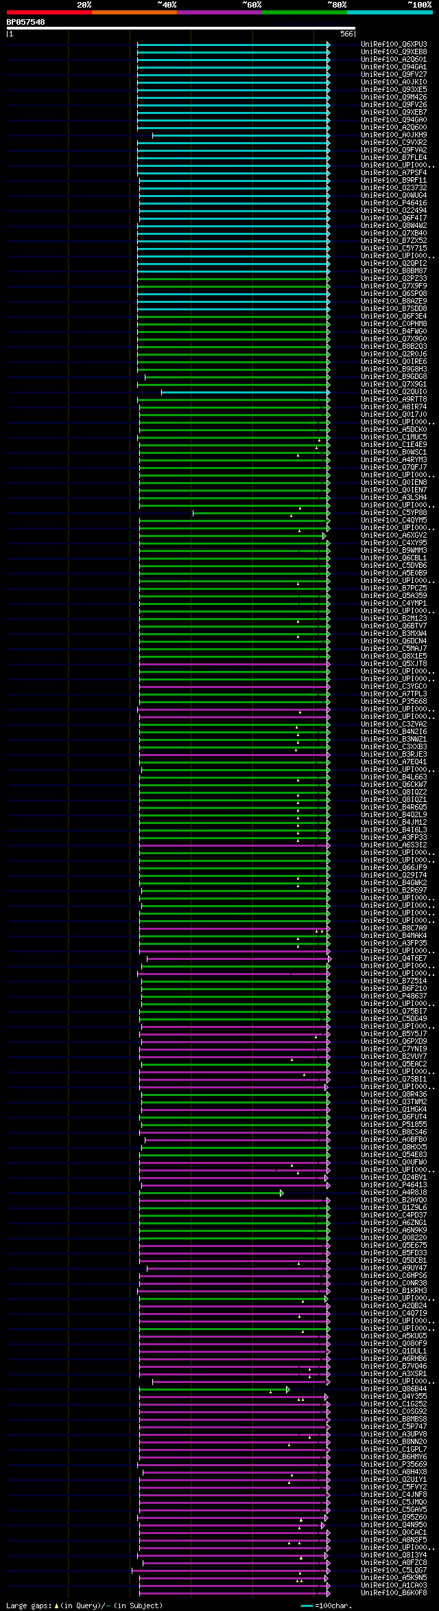This screenshot has height=1611, width=439.
Task: Select hit label UniRef100_A6S3I2
Action: (x=394, y=845)
